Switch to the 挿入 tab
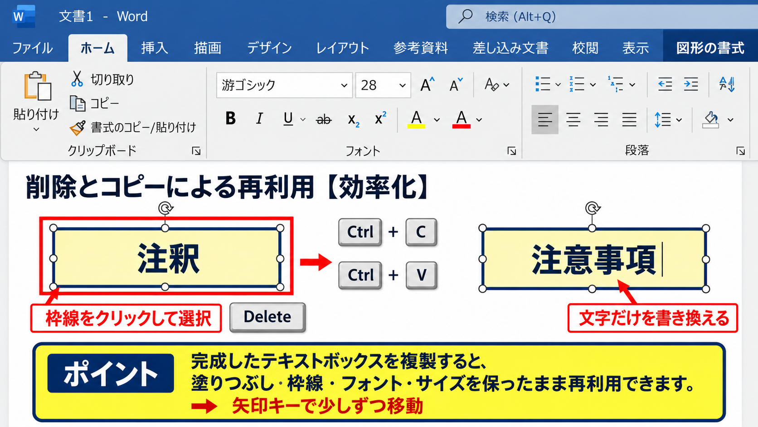 pos(155,48)
